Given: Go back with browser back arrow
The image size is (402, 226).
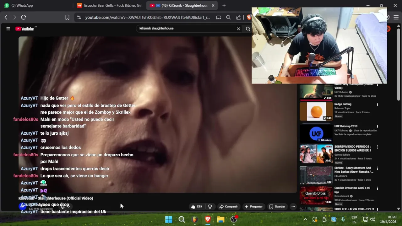Looking at the screenshot, I should (x=6, y=17).
